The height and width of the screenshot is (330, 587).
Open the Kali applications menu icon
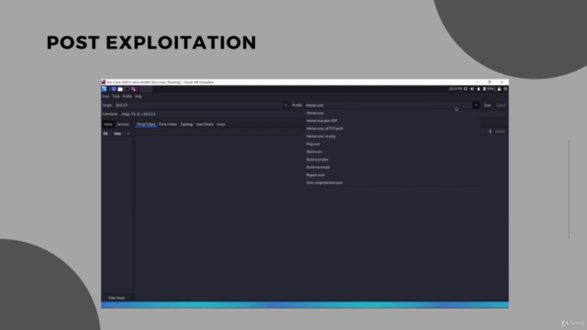tap(105, 89)
